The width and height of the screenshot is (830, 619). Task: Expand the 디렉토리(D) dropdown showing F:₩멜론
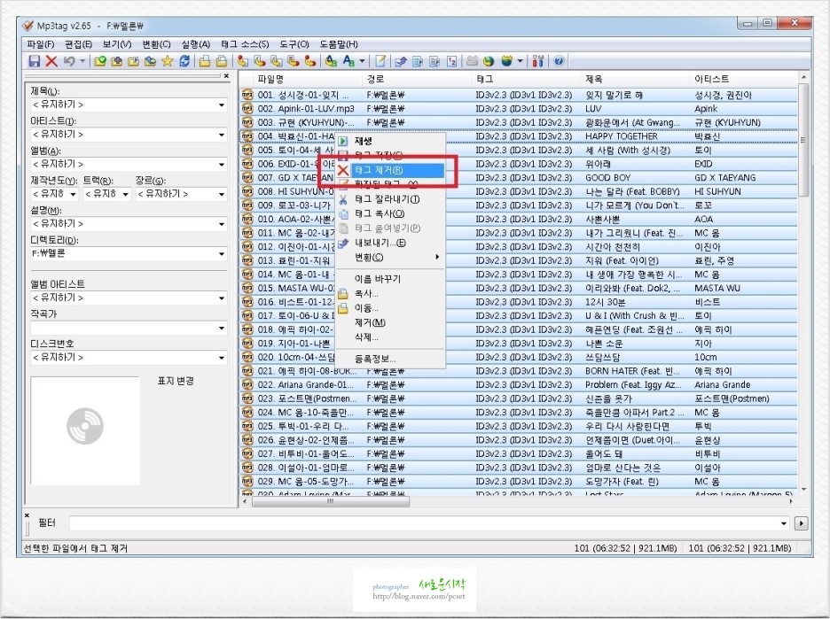222,254
